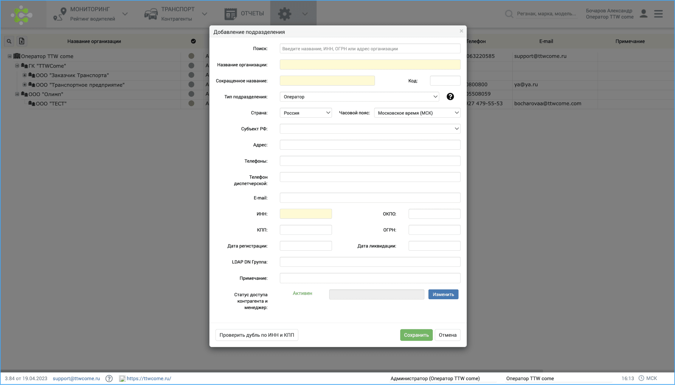Click Проверить дубль по ИНН и КПП button

(x=257, y=335)
